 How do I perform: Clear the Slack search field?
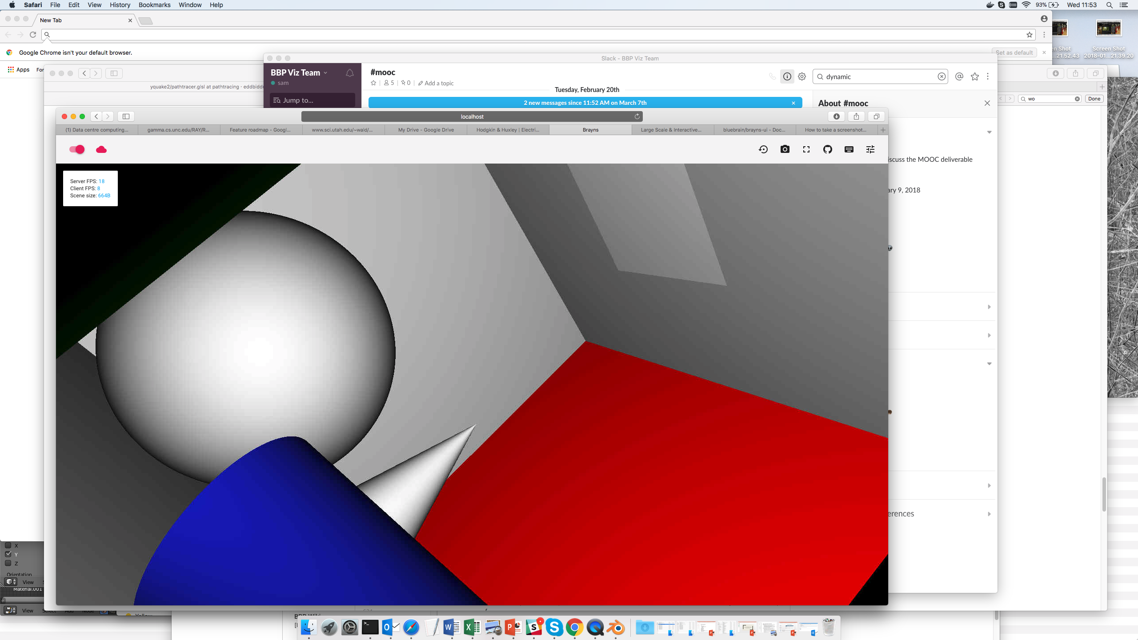click(x=942, y=76)
